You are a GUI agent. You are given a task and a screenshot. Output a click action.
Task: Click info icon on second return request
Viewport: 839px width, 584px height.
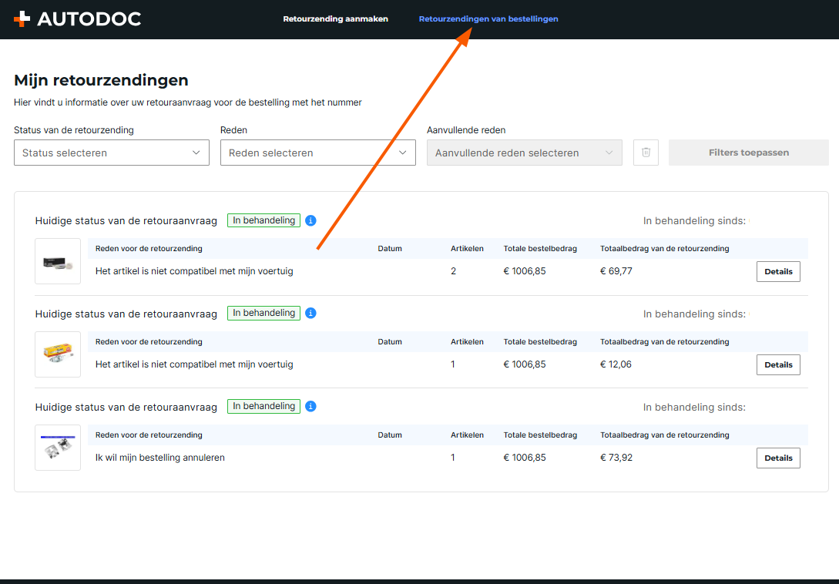tap(310, 314)
